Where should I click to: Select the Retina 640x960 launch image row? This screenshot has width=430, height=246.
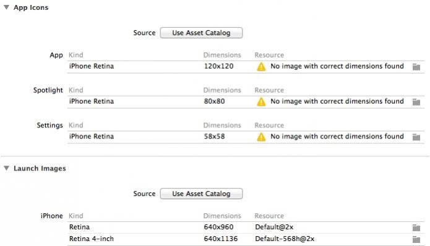[246, 227]
